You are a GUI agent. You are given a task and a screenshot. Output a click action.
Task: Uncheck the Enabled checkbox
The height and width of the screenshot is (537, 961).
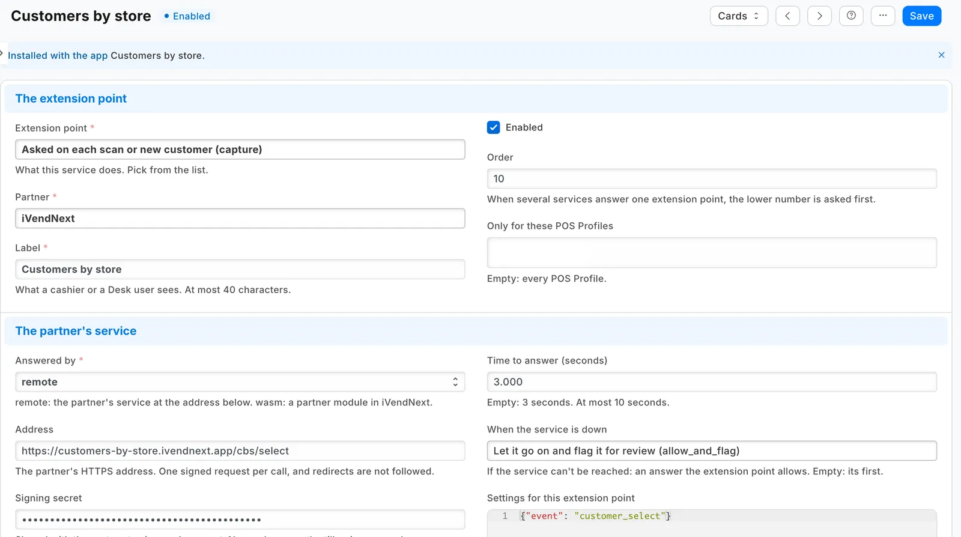tap(494, 127)
